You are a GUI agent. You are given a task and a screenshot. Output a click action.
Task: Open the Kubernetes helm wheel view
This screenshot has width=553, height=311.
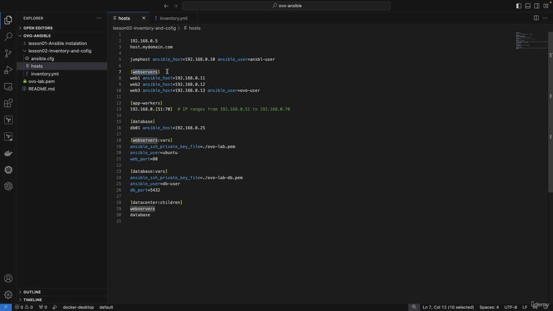pos(8,170)
